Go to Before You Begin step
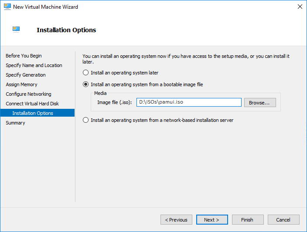307x232 pixels. click(24, 56)
